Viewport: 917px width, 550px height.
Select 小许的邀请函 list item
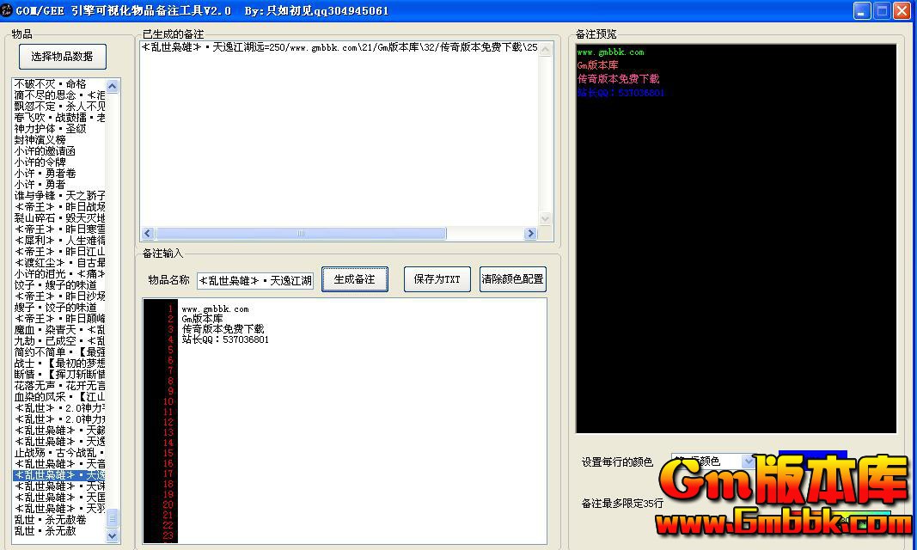45,151
